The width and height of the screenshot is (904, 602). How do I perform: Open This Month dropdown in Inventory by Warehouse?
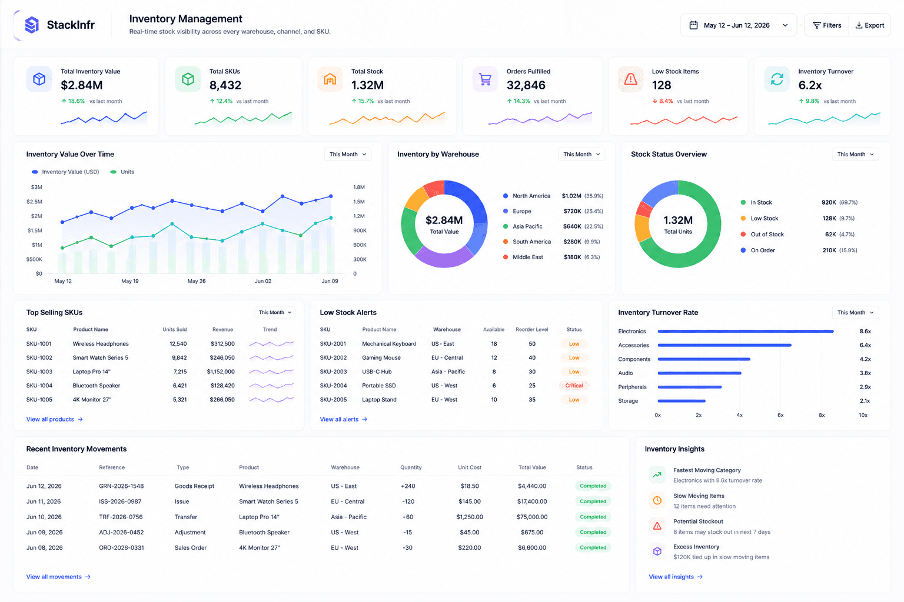tap(581, 154)
